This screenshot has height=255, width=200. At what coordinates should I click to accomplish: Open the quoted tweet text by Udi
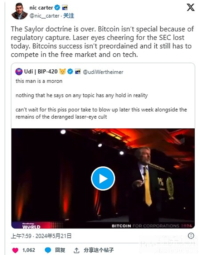[101, 99]
